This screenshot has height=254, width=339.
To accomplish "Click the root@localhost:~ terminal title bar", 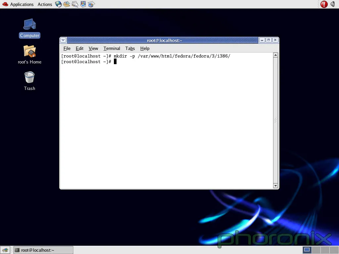I will coord(163,40).
